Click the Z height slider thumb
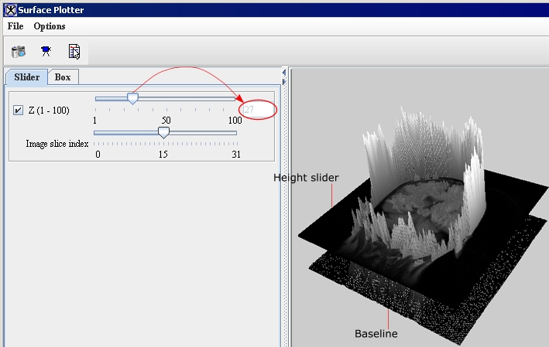This screenshot has height=347, width=549. tap(132, 99)
